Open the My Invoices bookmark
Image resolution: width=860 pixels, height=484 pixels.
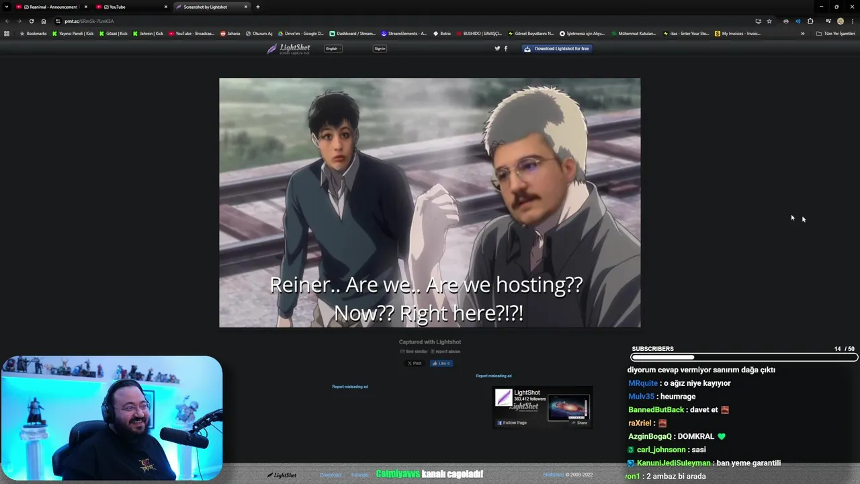[738, 34]
